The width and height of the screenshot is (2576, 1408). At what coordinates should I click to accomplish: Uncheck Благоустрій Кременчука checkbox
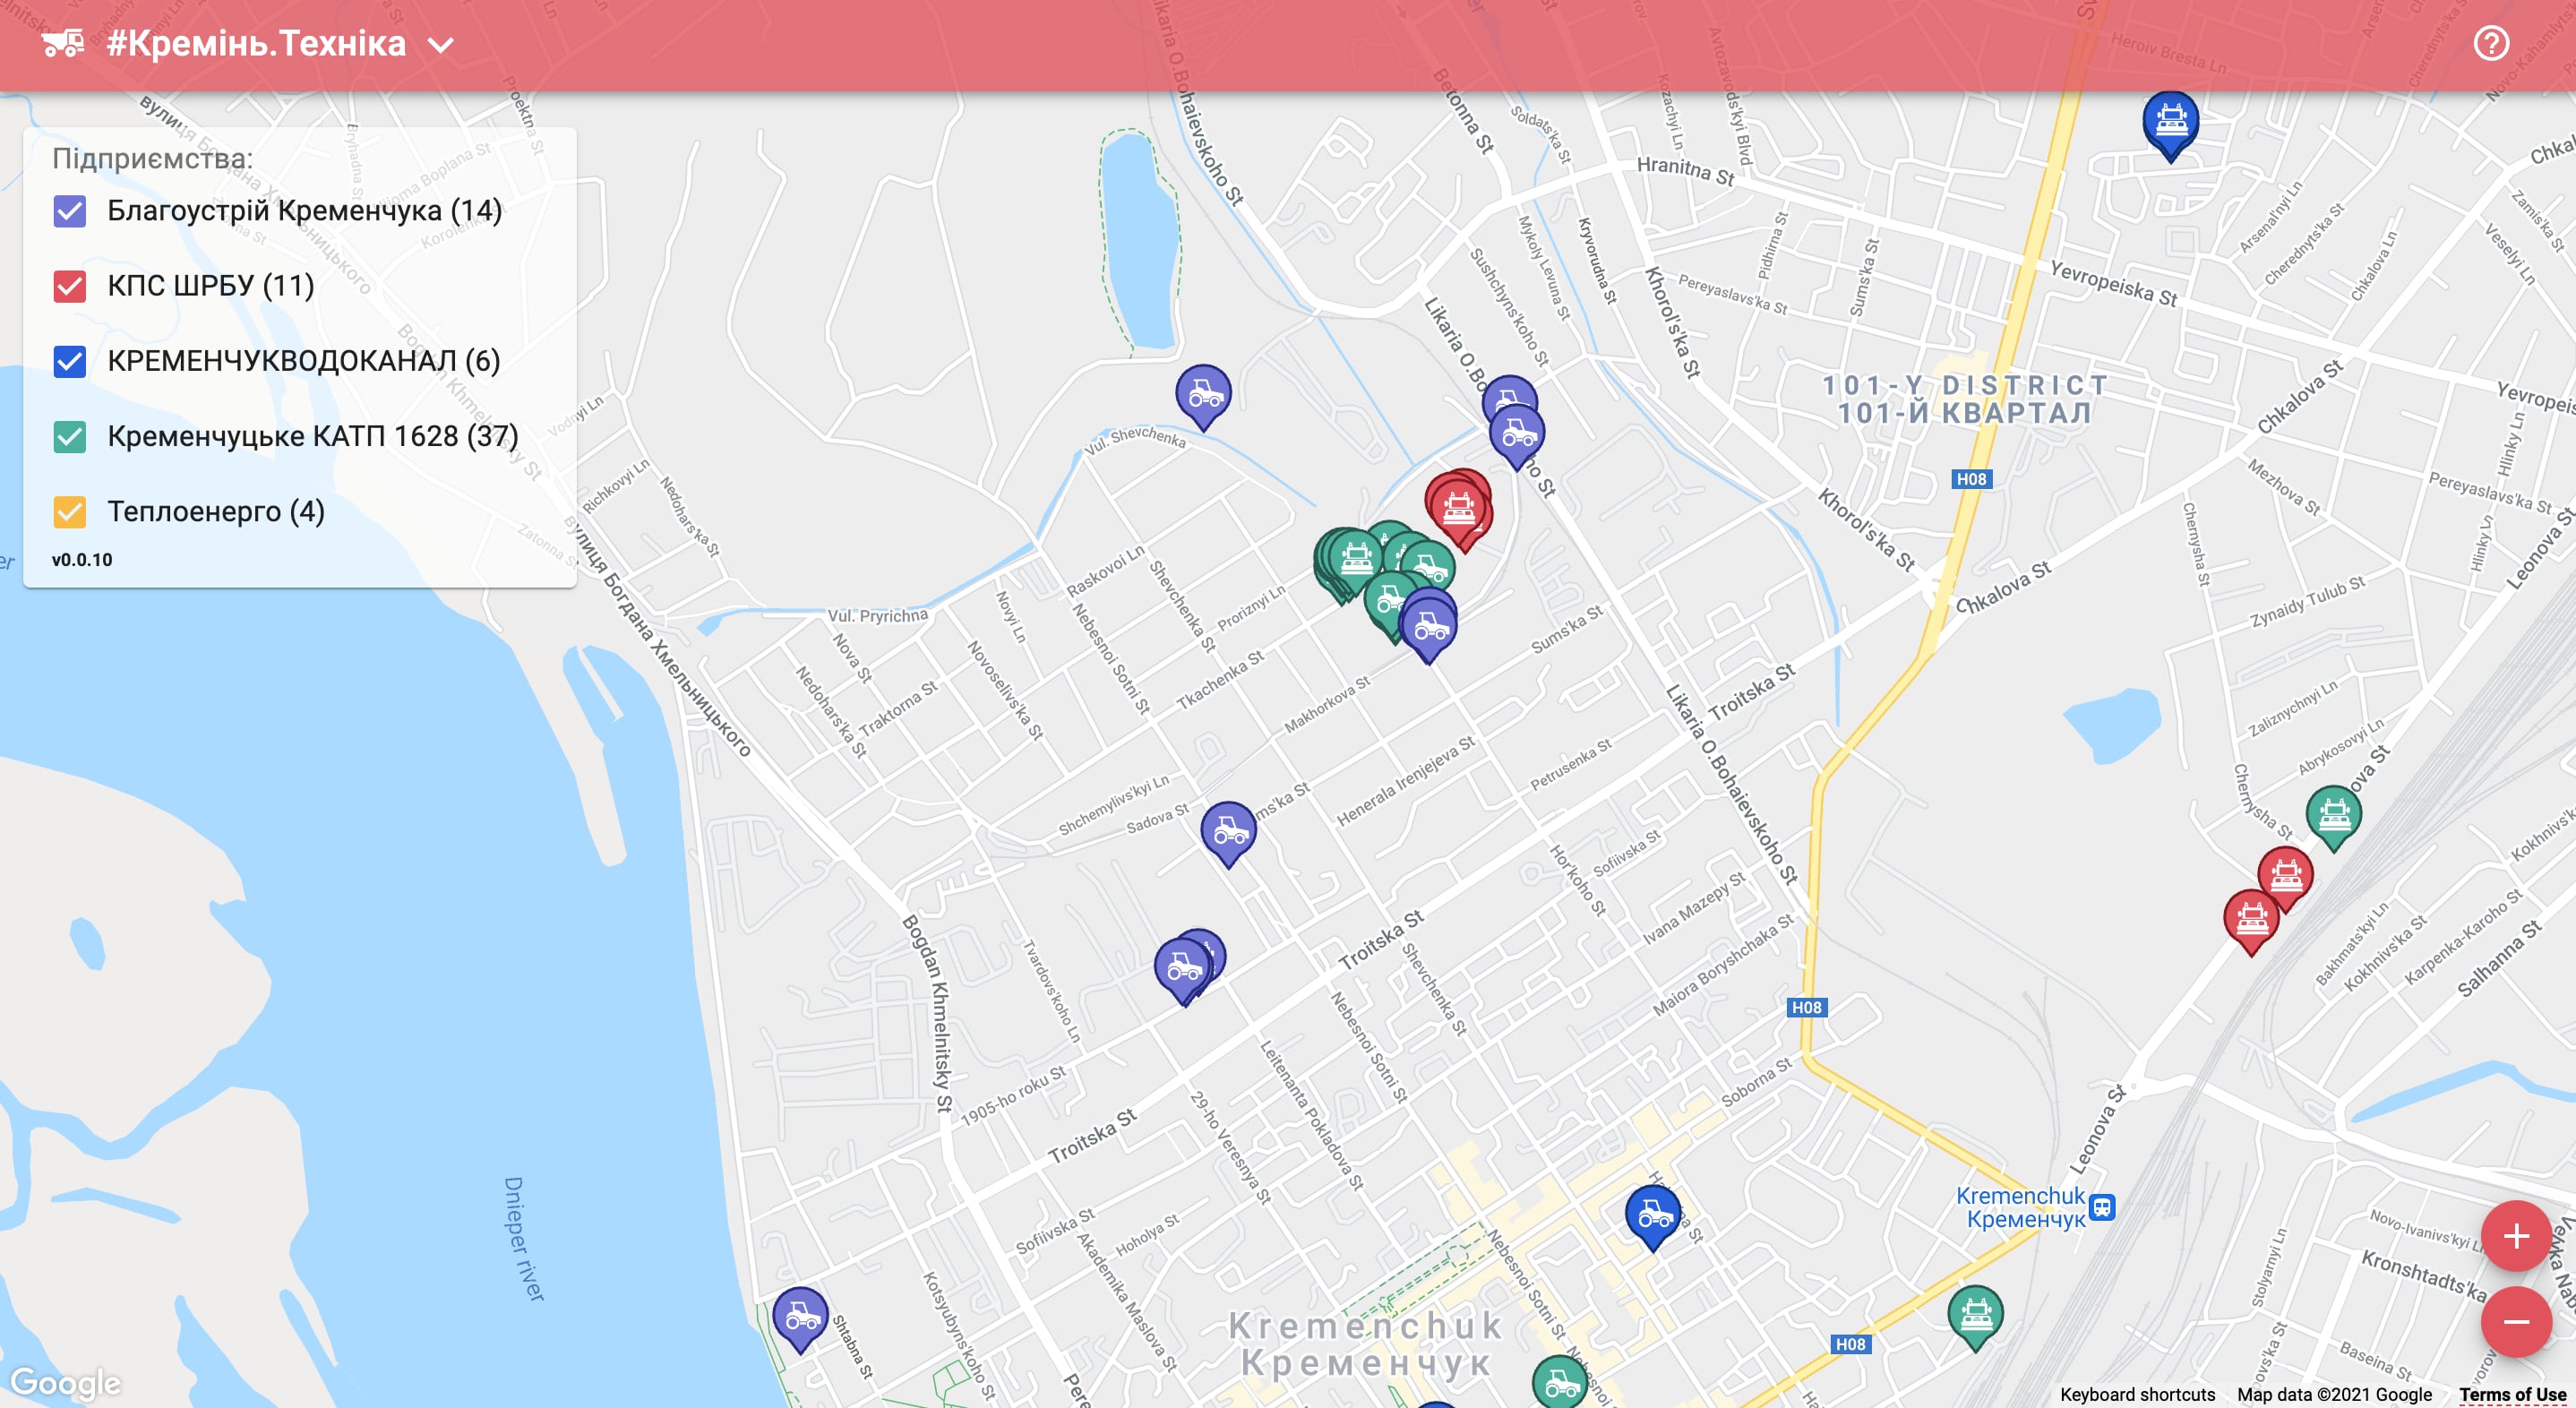pos(70,211)
